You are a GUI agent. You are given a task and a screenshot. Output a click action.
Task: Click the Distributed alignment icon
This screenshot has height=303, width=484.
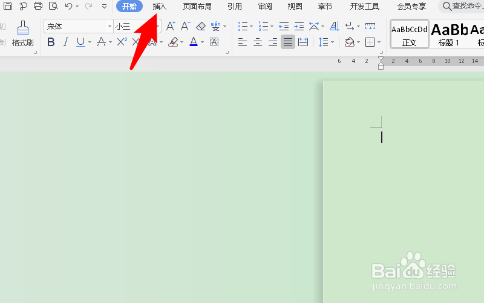(303, 42)
